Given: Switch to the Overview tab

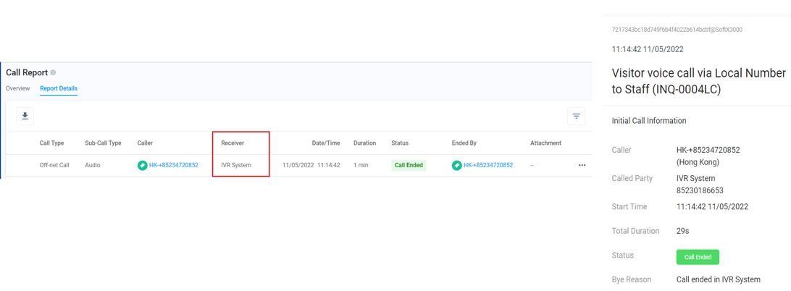Looking at the screenshot, I should pyautogui.click(x=18, y=88).
